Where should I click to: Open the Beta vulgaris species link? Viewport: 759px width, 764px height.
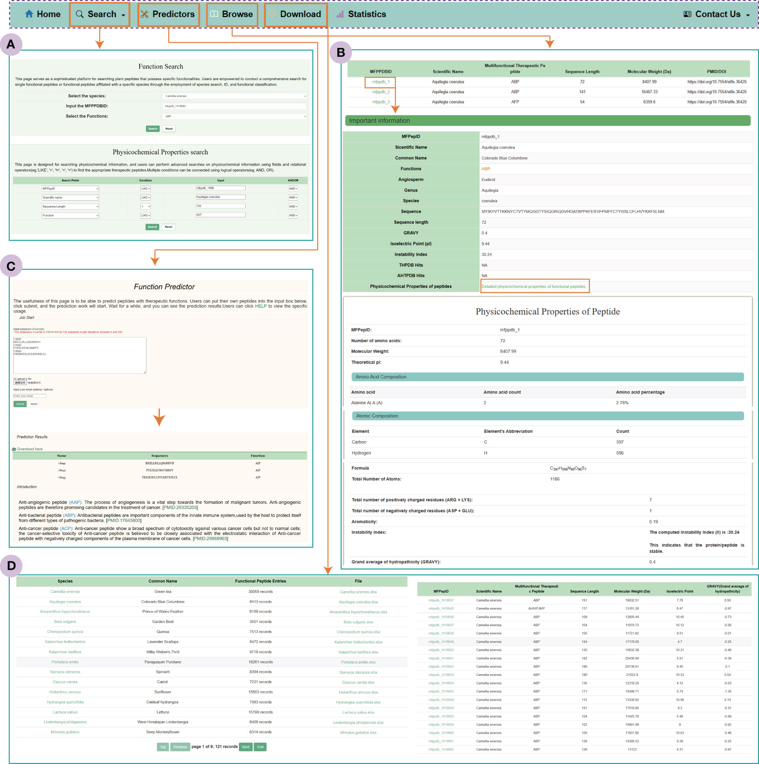pyautogui.click(x=65, y=622)
